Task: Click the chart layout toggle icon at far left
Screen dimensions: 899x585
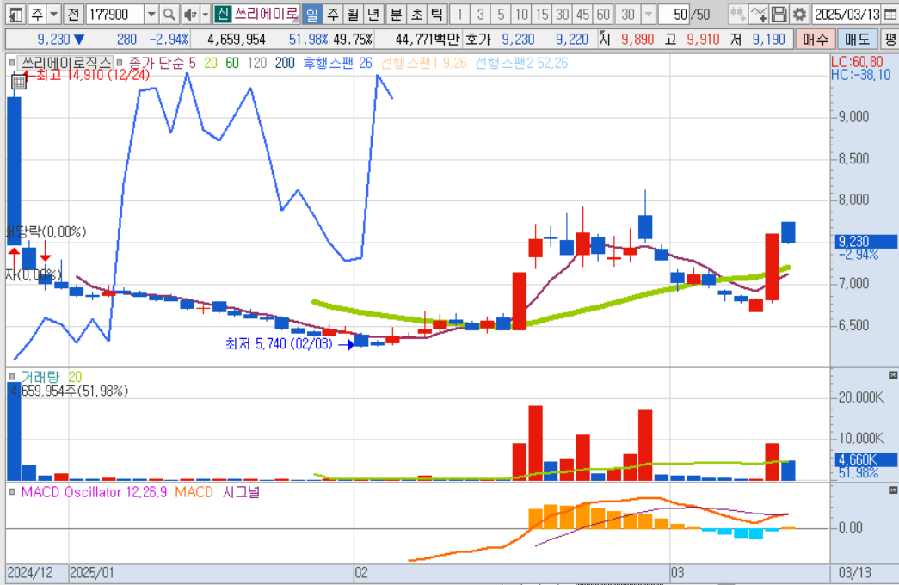Action: point(16,15)
